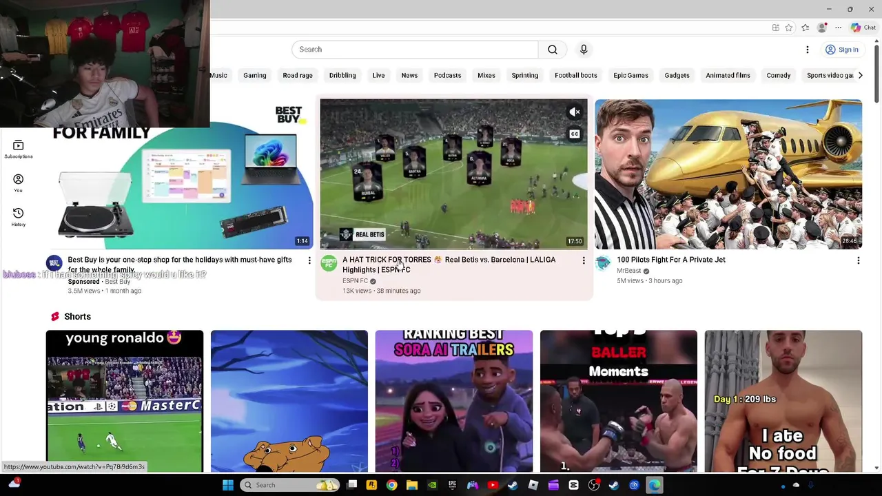This screenshot has width=882, height=496.
Task: Open the Best Buy ad options menu
Action: (x=309, y=260)
